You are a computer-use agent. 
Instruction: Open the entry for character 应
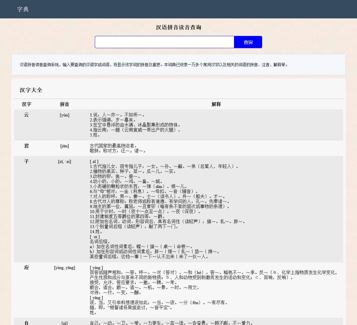(x=26, y=267)
